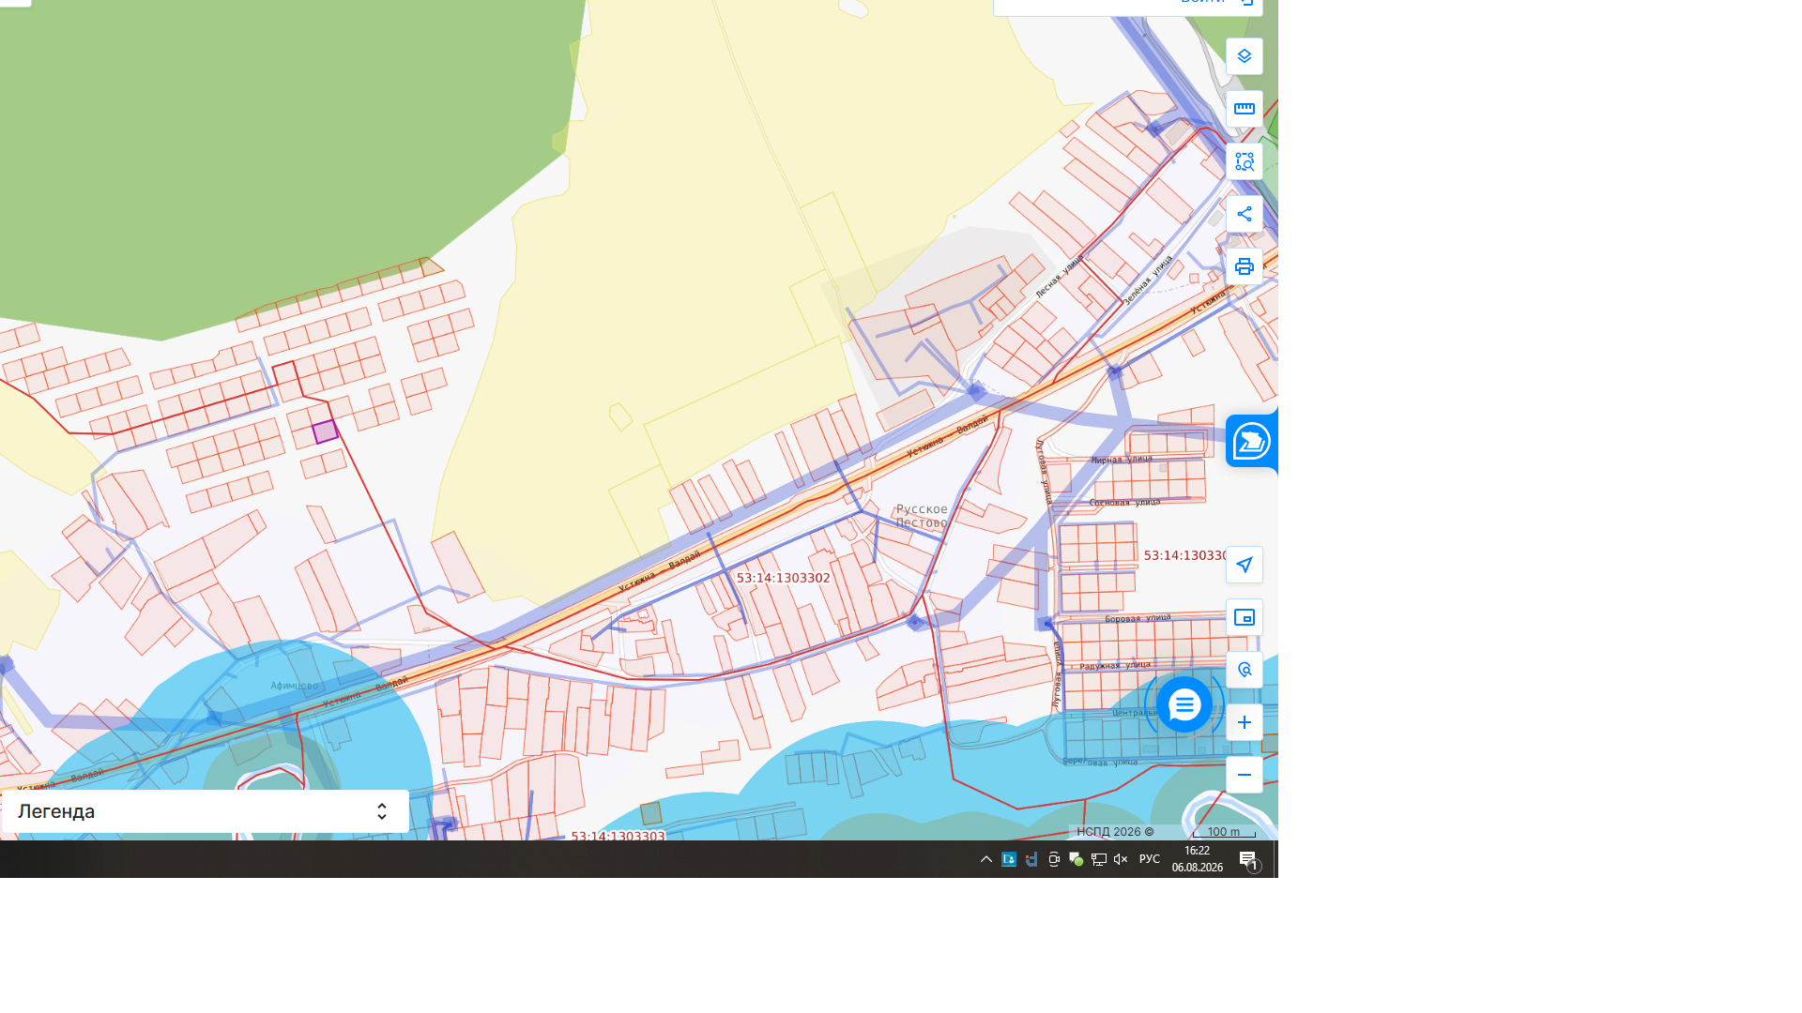Open the object location search icon
The width and height of the screenshot is (1802, 1013).
coord(1244,670)
